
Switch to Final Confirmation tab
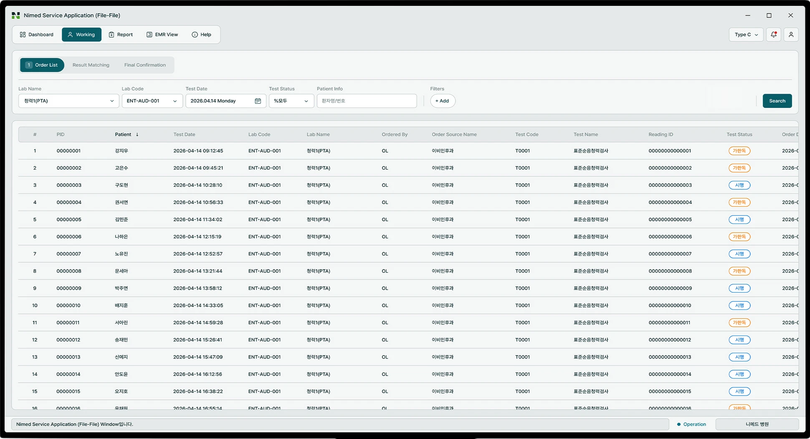click(145, 65)
